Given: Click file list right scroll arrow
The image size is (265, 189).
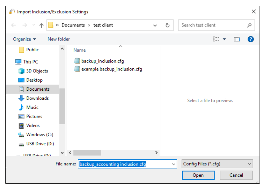Looking at the screenshot, I should (x=156, y=153).
